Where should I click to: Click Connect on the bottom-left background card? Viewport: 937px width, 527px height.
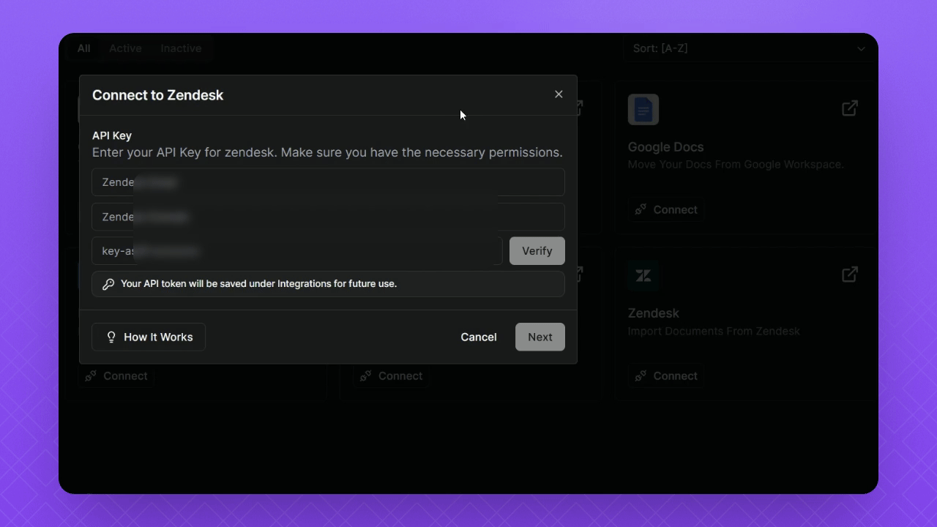click(116, 376)
